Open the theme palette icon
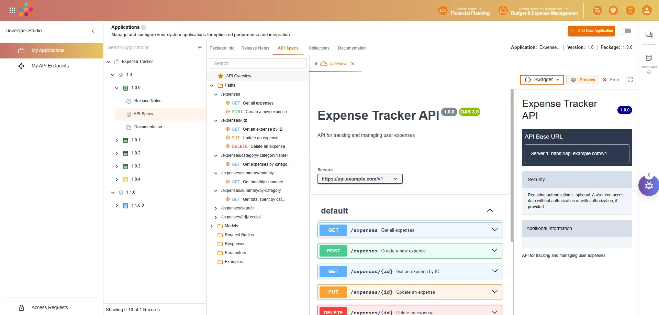659x315 pixels. tap(613, 10)
